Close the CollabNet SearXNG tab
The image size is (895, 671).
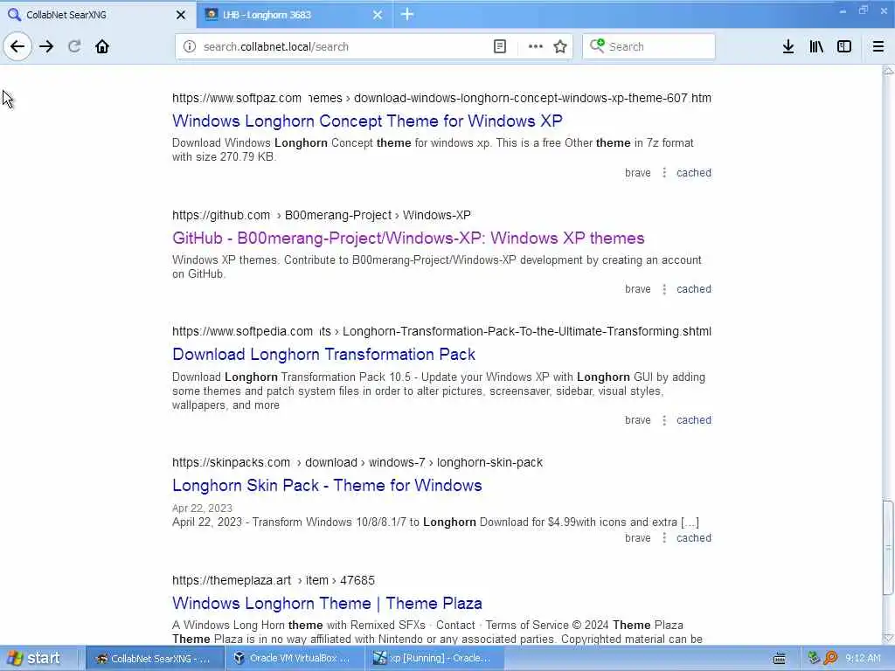click(180, 15)
